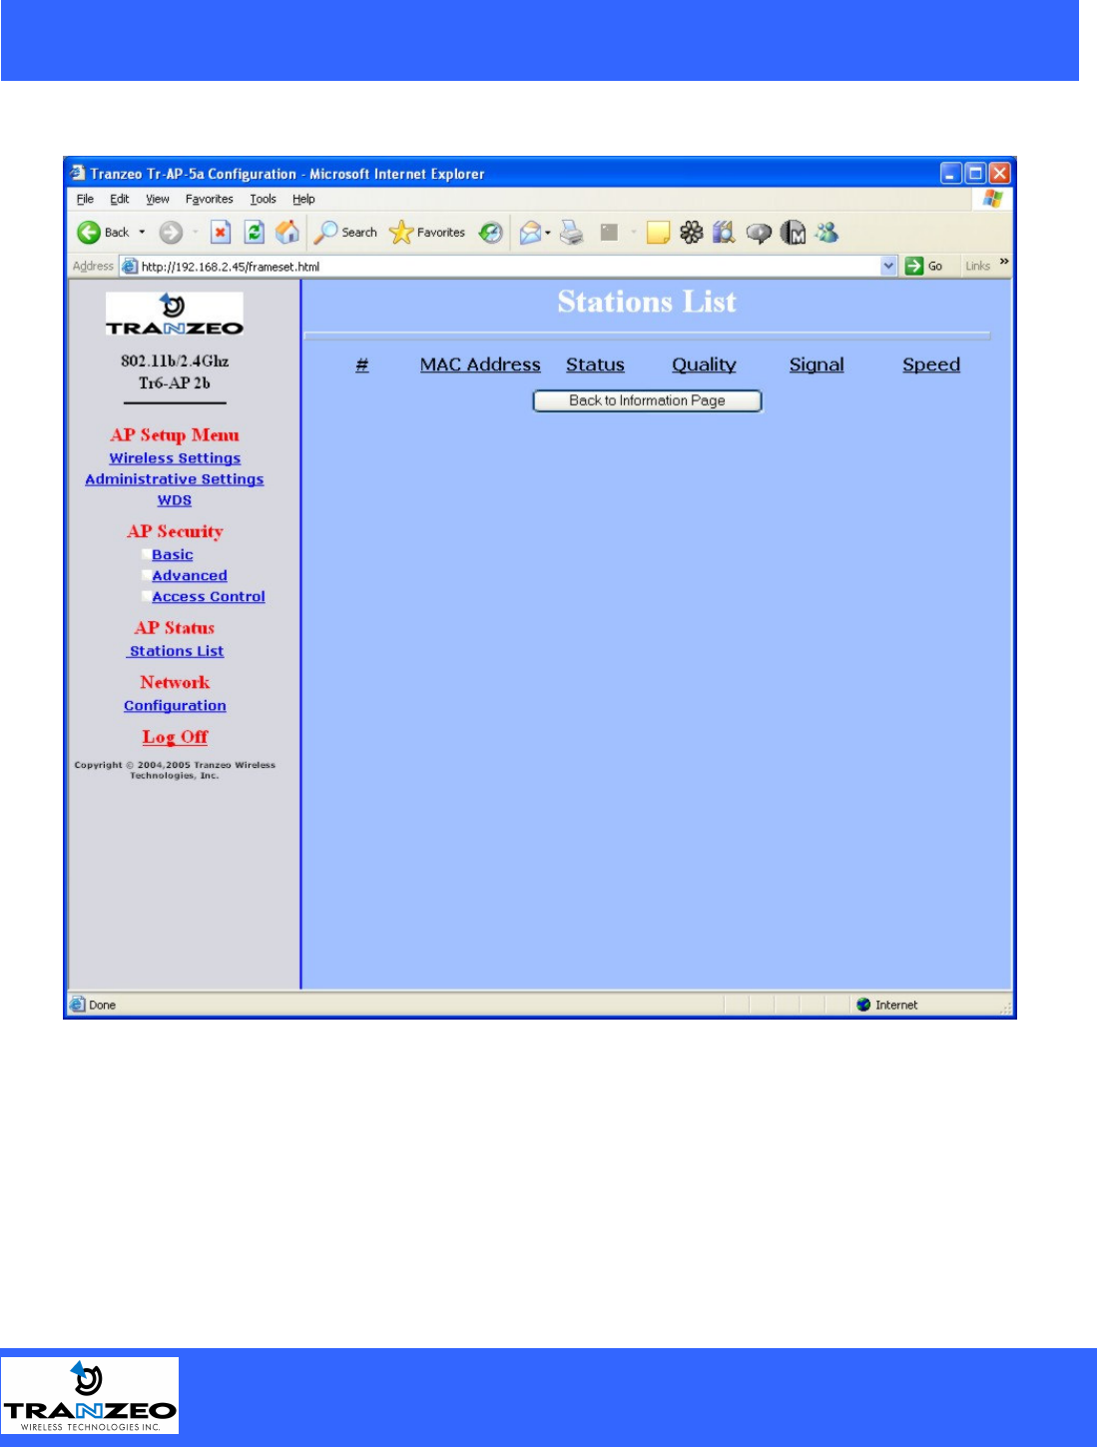Open the Network Configuration link

coord(175,705)
